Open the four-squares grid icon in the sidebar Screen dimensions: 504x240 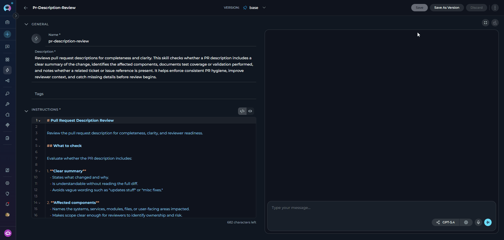pos(7,60)
